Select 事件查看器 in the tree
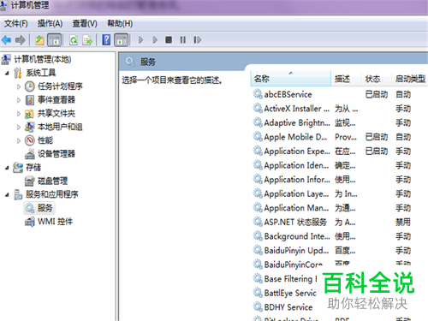The image size is (428, 321). coord(56,100)
